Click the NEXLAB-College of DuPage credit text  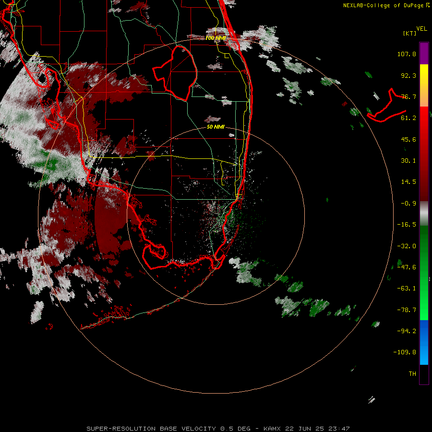pyautogui.click(x=386, y=5)
